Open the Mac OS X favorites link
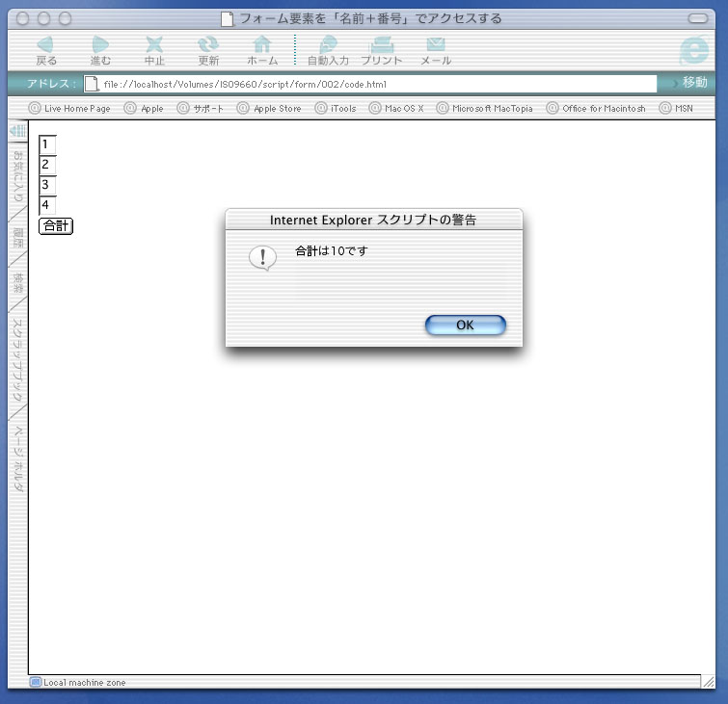 (396, 109)
